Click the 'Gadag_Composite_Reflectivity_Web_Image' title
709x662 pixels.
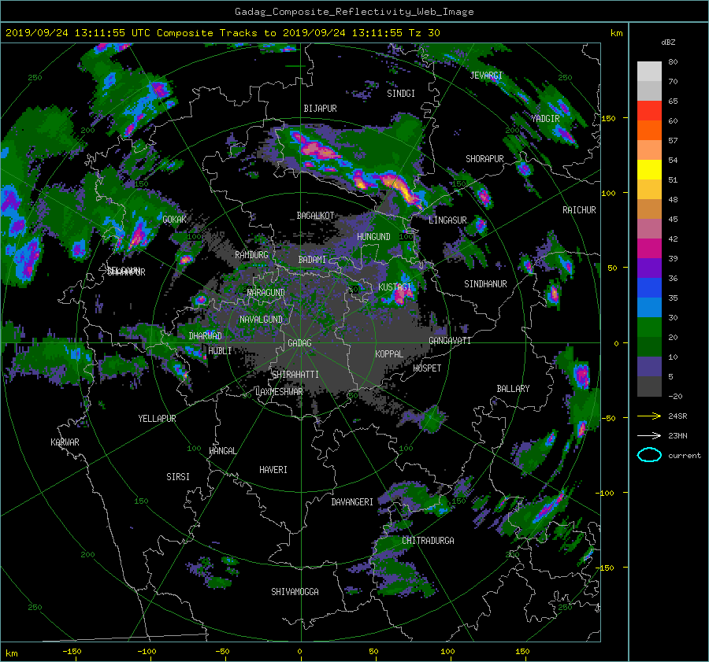(354, 12)
